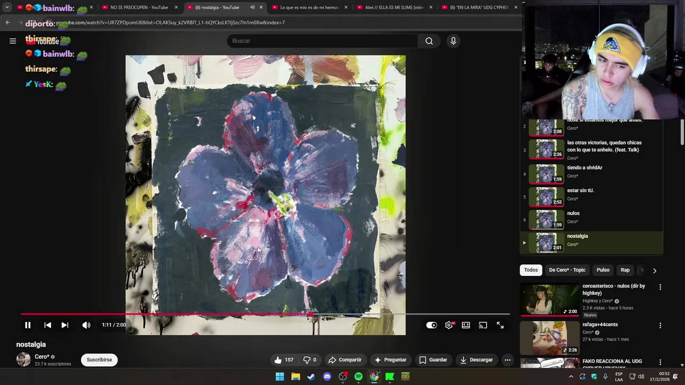This screenshot has height=385, width=685.
Task: Select the De Cero* - Topic chip
Action: coord(567,270)
